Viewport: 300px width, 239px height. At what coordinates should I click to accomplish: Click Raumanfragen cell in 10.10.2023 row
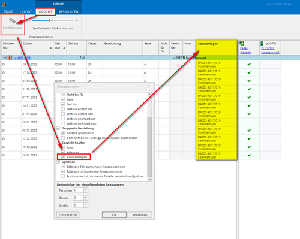click(216, 65)
